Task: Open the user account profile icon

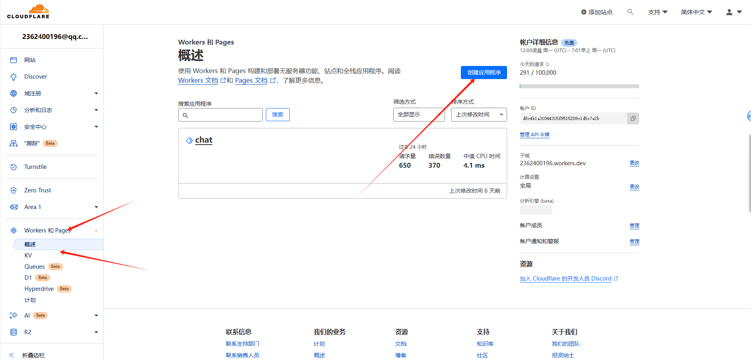Action: 729,12
